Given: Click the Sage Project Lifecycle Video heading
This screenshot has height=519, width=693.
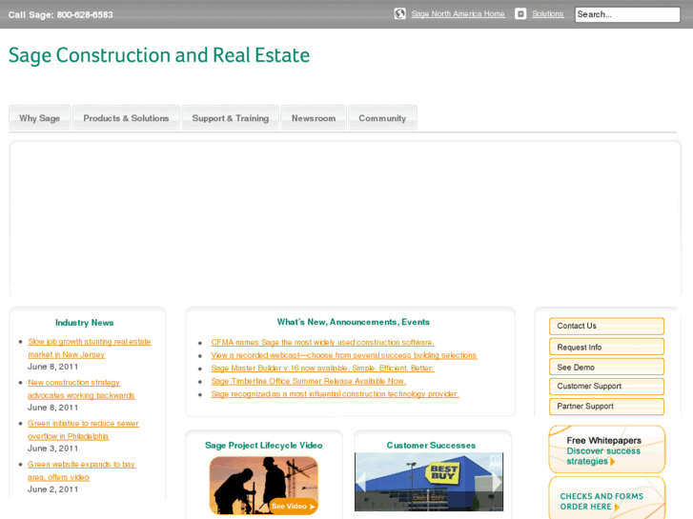Looking at the screenshot, I should click(x=264, y=446).
